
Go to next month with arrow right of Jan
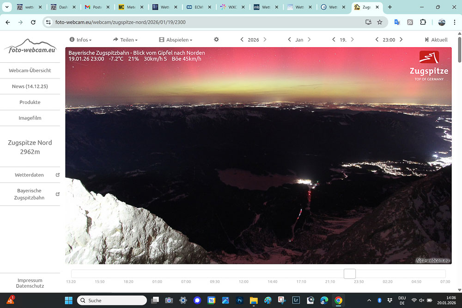(309, 40)
